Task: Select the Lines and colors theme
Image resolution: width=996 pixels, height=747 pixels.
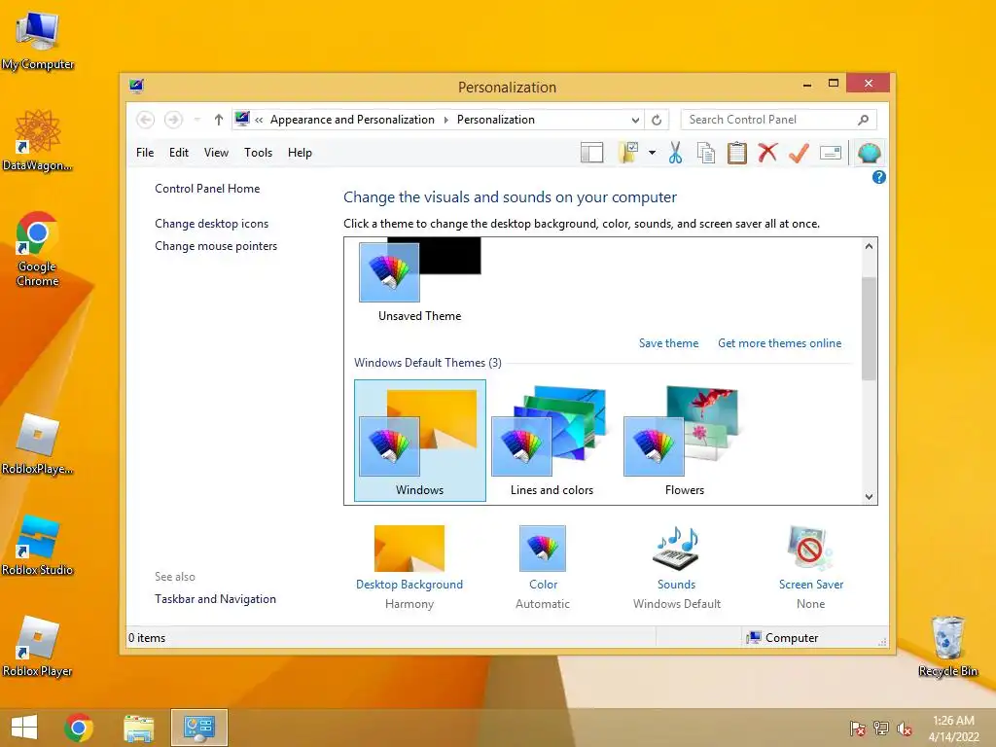Action: coord(551,441)
